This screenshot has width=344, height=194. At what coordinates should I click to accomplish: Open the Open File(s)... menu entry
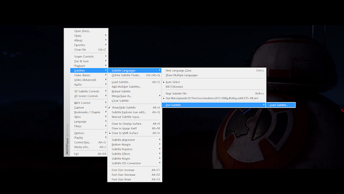[89, 31]
